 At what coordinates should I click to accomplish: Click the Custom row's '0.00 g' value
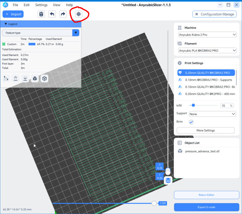pyautogui.click(x=59, y=44)
